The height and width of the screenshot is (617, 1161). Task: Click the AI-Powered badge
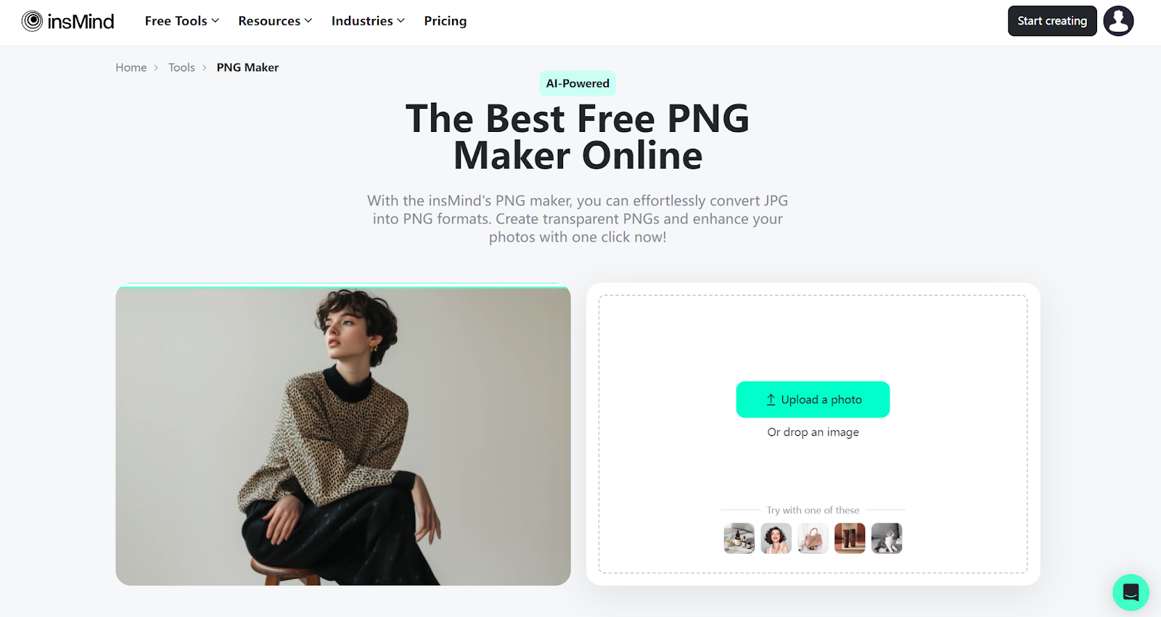pyautogui.click(x=578, y=83)
